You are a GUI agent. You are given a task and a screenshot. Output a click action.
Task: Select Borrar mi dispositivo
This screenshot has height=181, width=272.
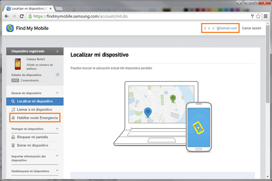(33, 145)
